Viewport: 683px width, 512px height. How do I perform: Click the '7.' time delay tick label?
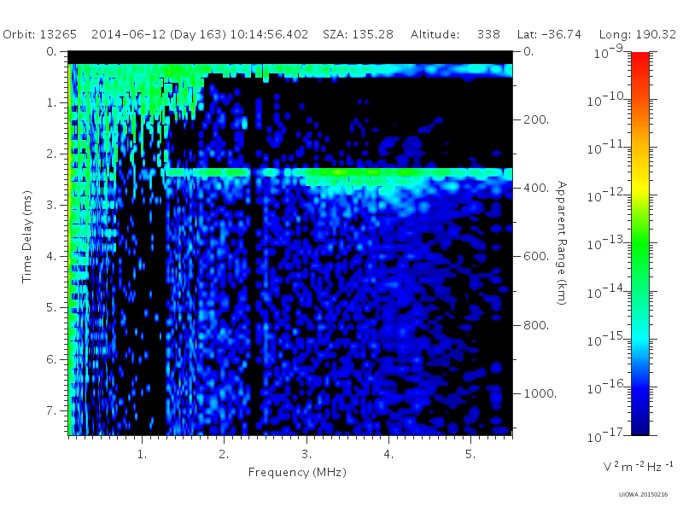point(52,410)
